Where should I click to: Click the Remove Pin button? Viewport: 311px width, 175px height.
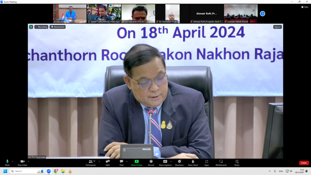58,27
